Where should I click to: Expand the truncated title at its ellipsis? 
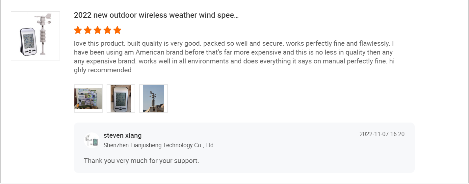click(x=236, y=15)
